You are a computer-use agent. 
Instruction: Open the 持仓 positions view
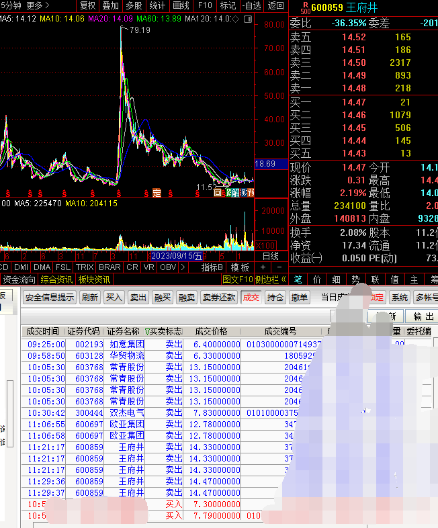click(275, 298)
